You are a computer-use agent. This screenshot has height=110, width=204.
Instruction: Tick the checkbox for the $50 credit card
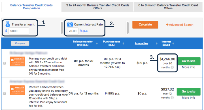click(5, 94)
